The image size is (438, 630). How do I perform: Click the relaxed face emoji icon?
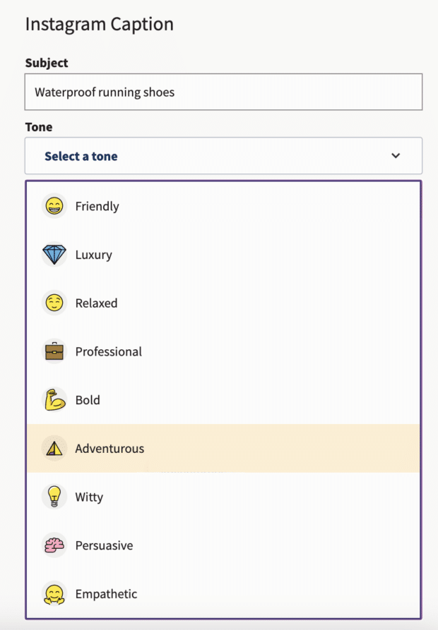(x=54, y=303)
